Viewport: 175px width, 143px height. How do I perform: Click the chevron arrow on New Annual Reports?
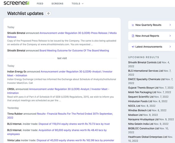click(x=170, y=36)
